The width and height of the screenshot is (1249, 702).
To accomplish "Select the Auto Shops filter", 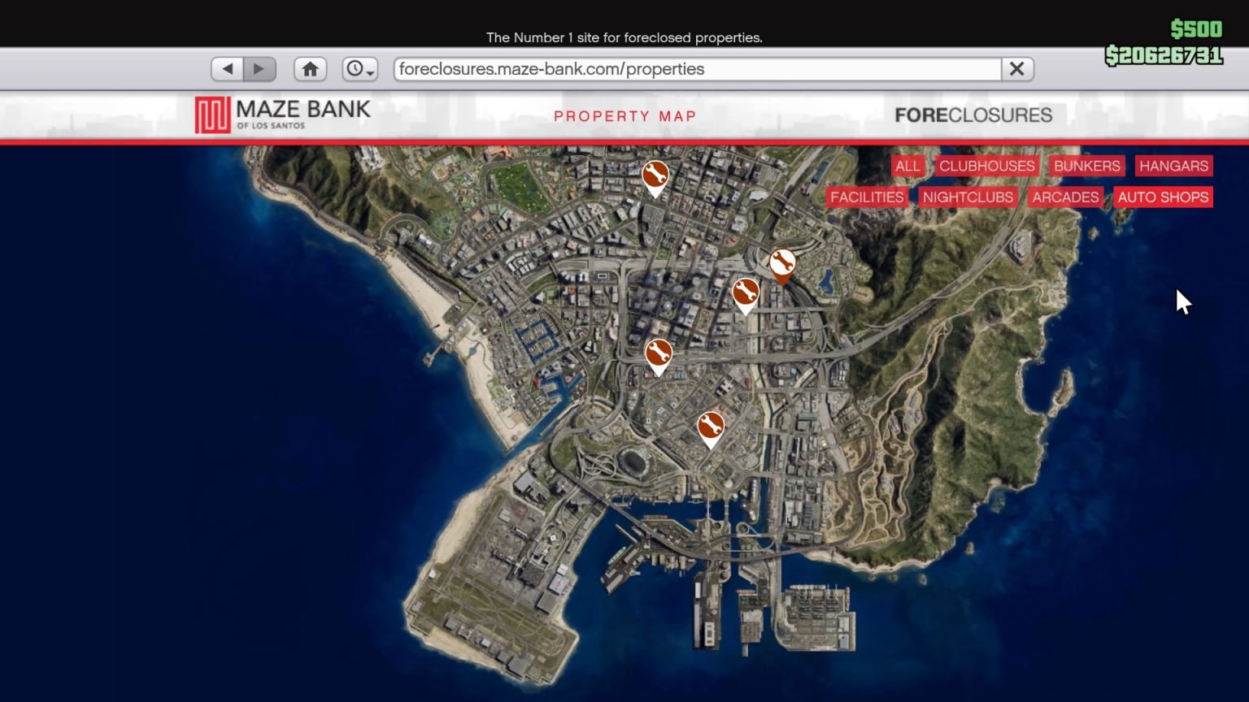I will (1163, 197).
